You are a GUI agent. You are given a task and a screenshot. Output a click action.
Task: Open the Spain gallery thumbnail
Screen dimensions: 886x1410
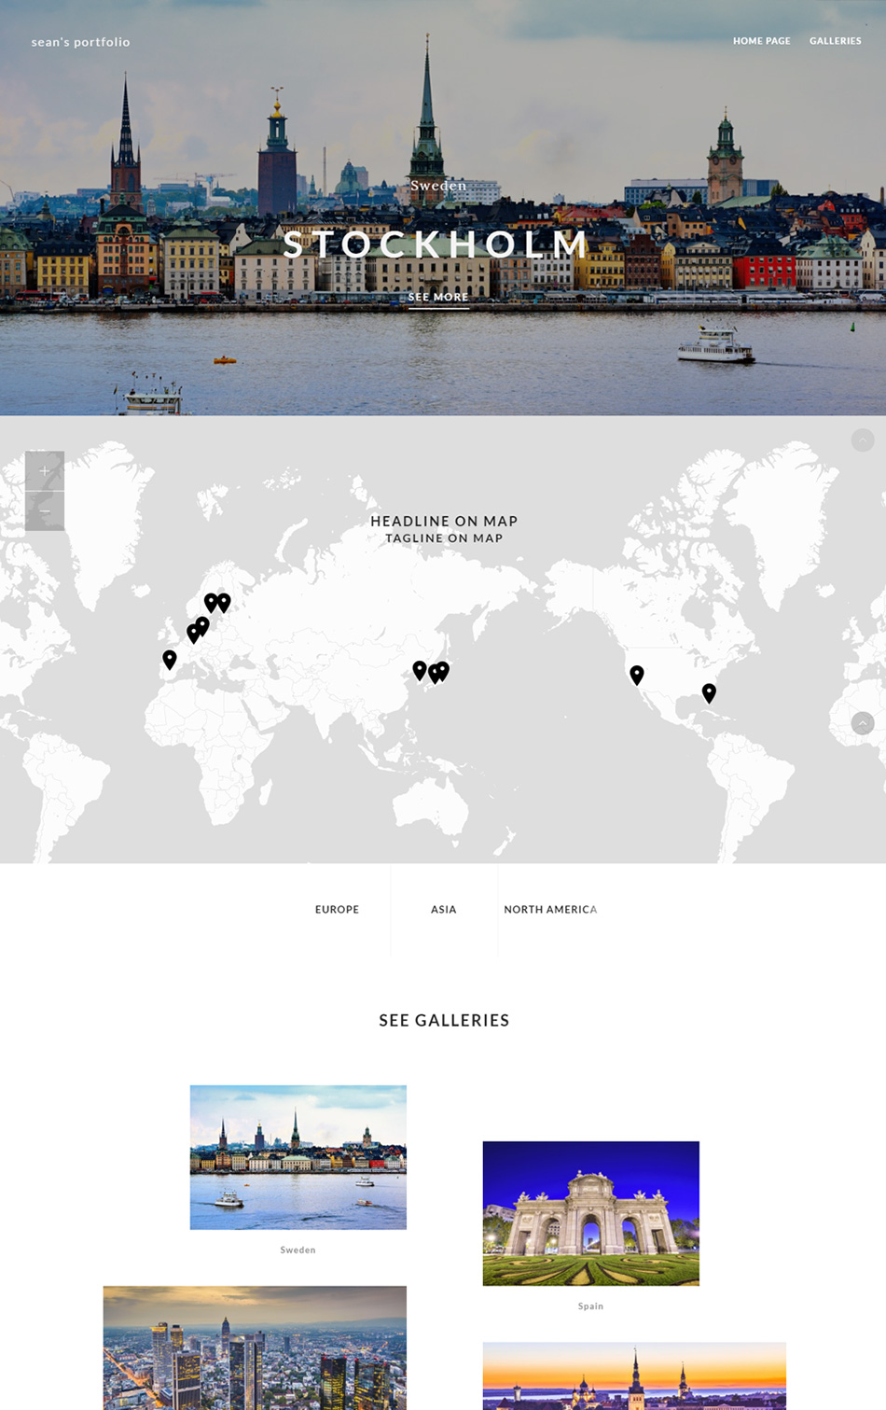tap(590, 1213)
